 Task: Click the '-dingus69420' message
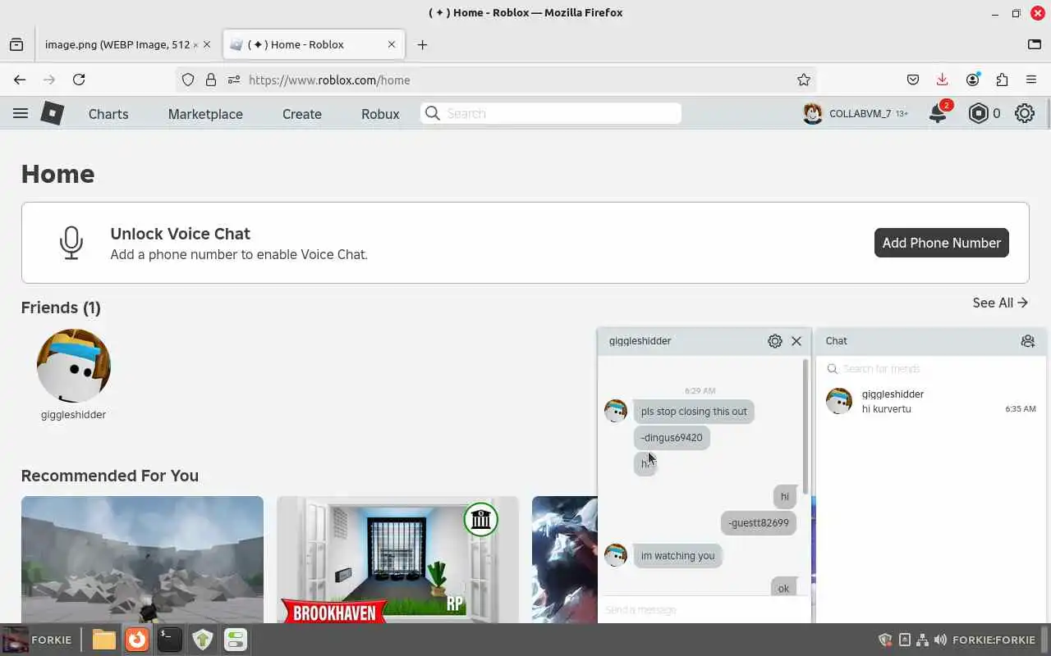coord(672,438)
